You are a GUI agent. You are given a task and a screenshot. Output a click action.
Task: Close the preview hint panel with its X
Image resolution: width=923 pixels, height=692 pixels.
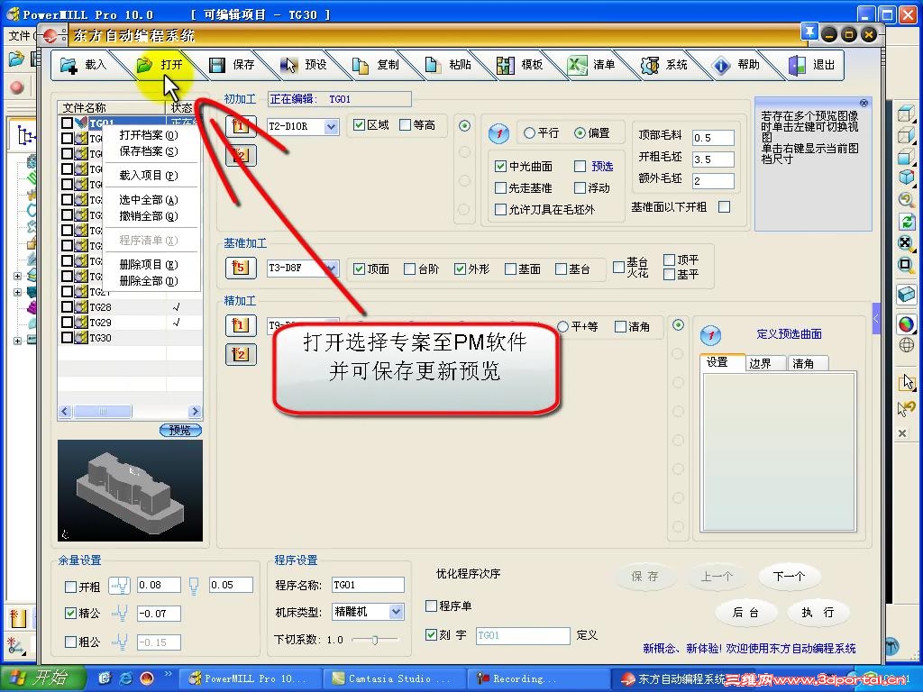(864, 103)
